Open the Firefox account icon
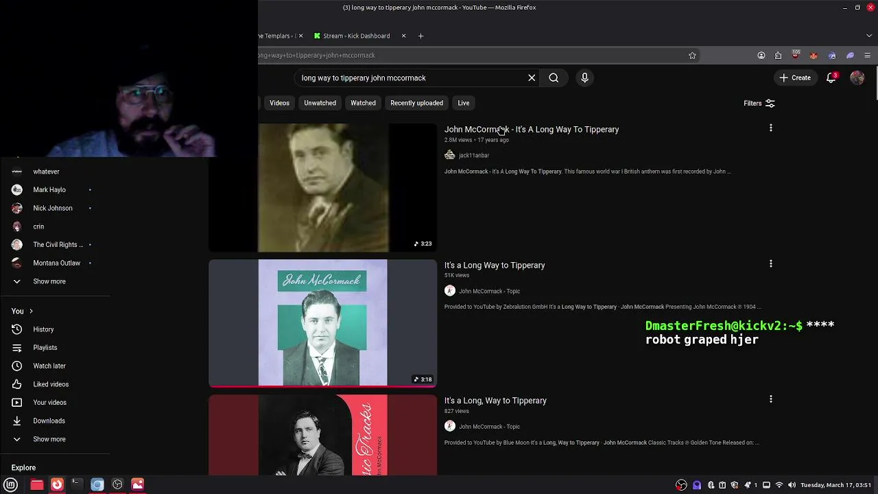878x494 pixels. pyautogui.click(x=761, y=56)
